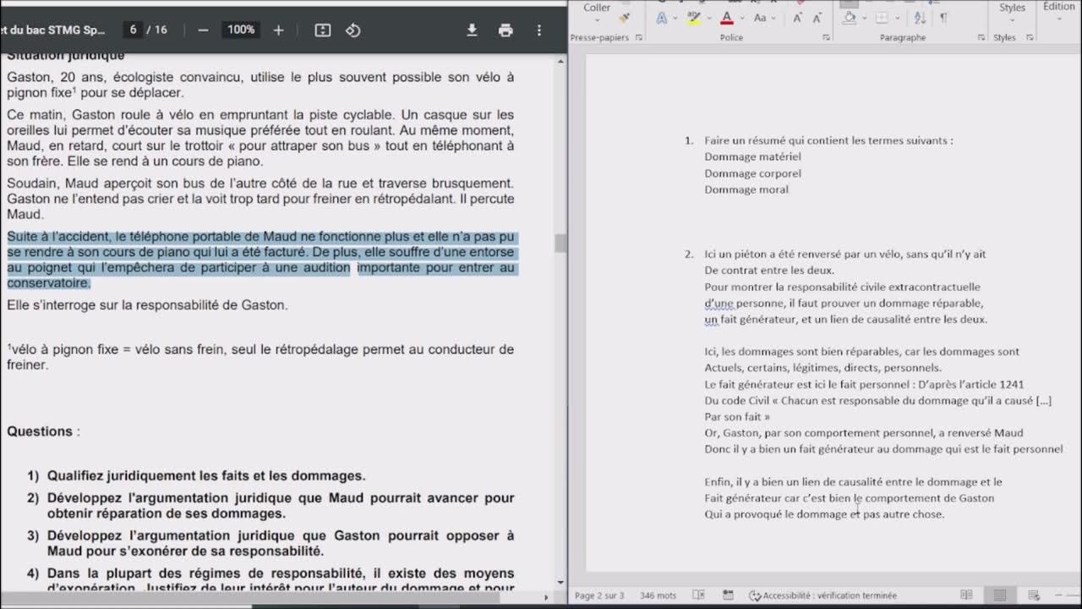
Task: Click question '1) Qualifiez juridiquement les faits'
Action: point(196,475)
